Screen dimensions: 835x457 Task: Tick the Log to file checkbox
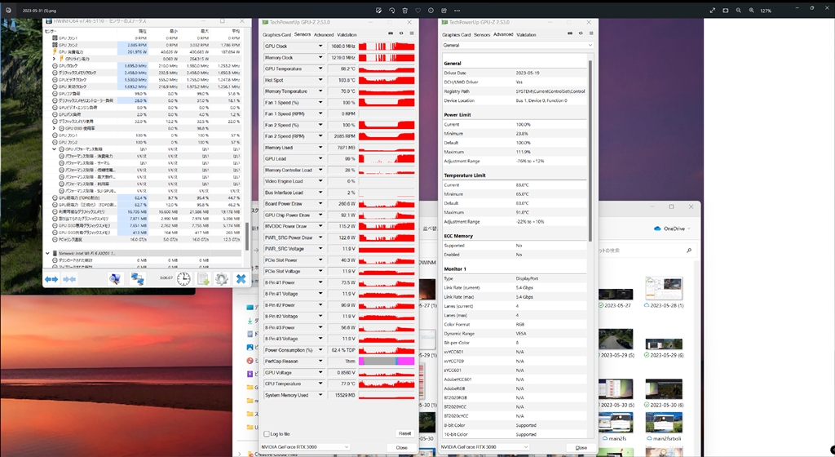coord(267,434)
